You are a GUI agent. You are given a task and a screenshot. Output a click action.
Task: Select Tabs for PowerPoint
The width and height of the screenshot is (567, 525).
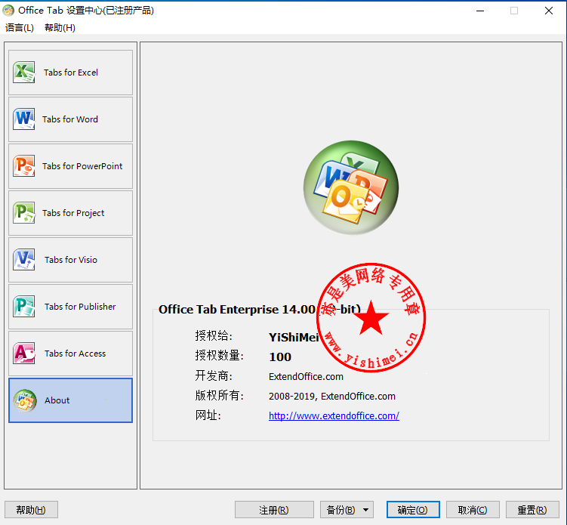point(70,166)
